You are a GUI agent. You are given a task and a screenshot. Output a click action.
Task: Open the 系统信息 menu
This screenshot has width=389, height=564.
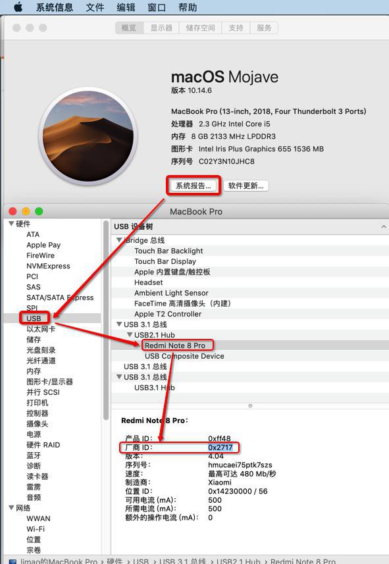(x=55, y=7)
